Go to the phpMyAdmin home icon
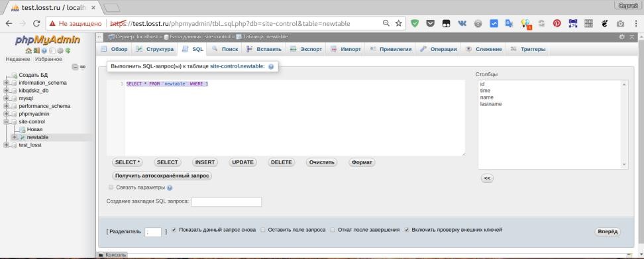The image size is (644, 259). [x=28, y=51]
